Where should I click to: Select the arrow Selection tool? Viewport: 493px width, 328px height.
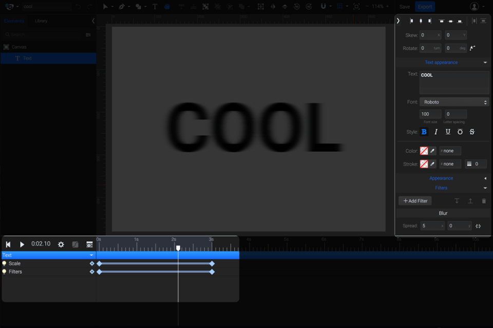[105, 6]
